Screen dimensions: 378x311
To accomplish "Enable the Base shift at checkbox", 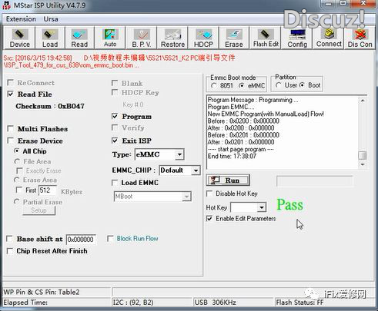I will click(x=10, y=239).
